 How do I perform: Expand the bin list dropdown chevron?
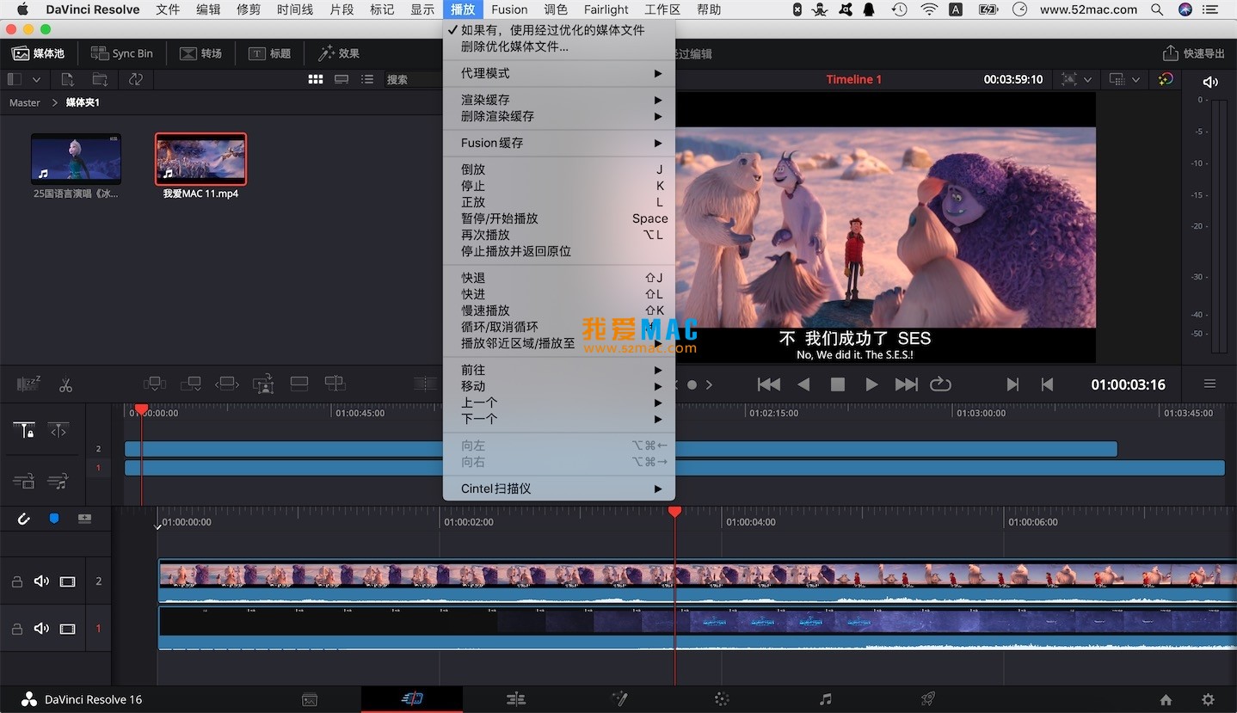click(36, 79)
